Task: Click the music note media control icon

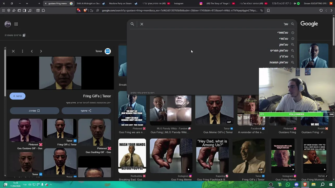Action: coord(30,10)
